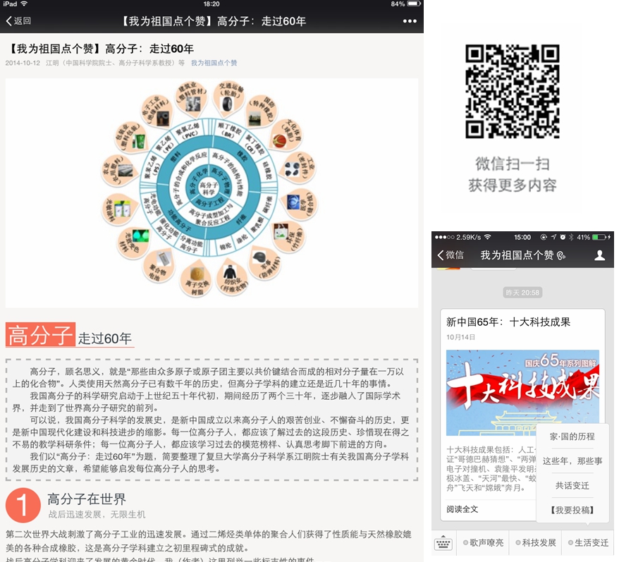619x562 pixels.
Task: Tap the 返回 back arrow in article header
Action: click(x=18, y=21)
